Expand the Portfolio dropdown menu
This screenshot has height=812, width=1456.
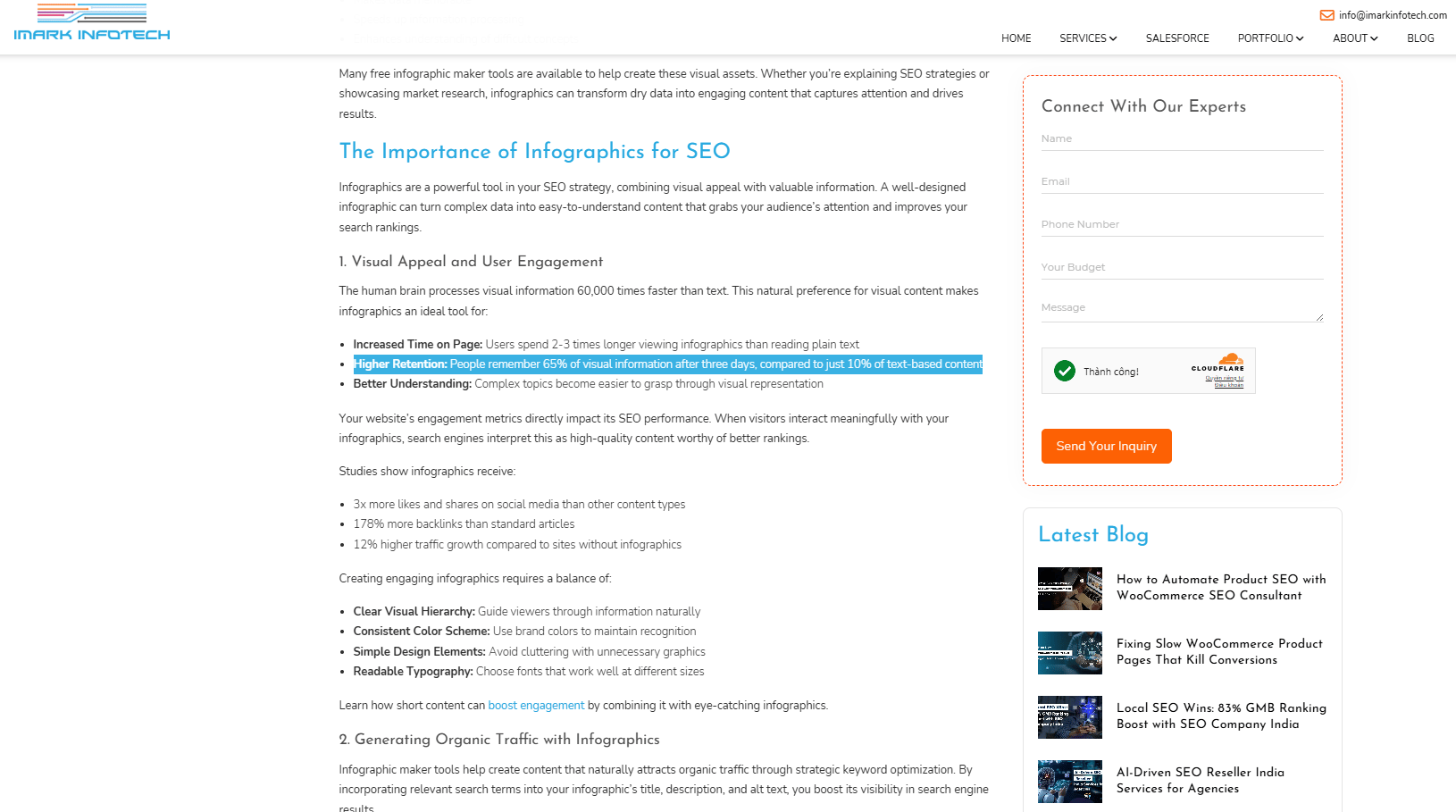pyautogui.click(x=1270, y=38)
